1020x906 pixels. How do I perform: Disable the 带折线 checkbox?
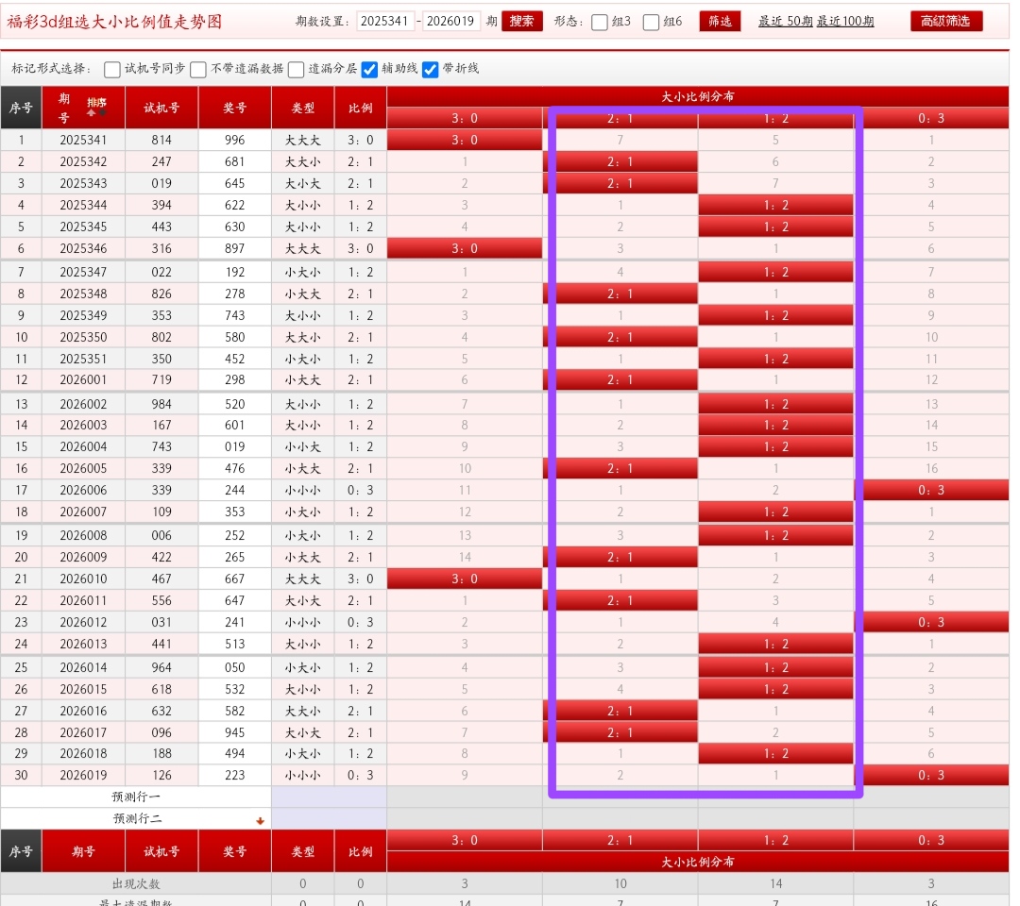[431, 69]
